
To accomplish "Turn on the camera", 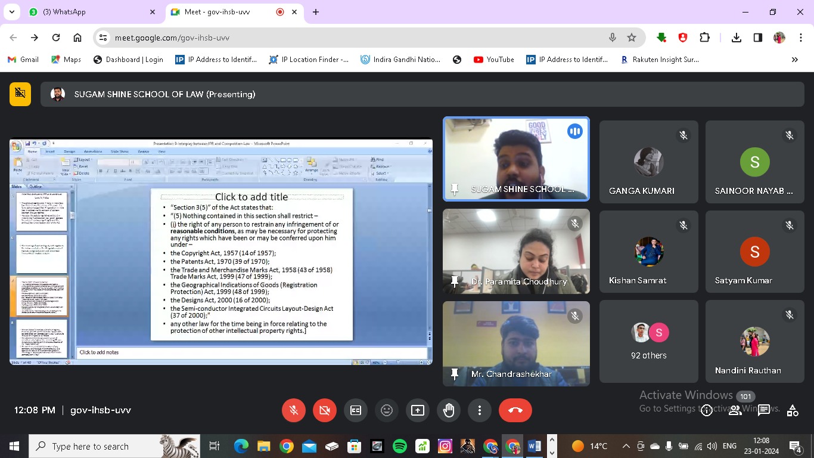I will pyautogui.click(x=325, y=410).
